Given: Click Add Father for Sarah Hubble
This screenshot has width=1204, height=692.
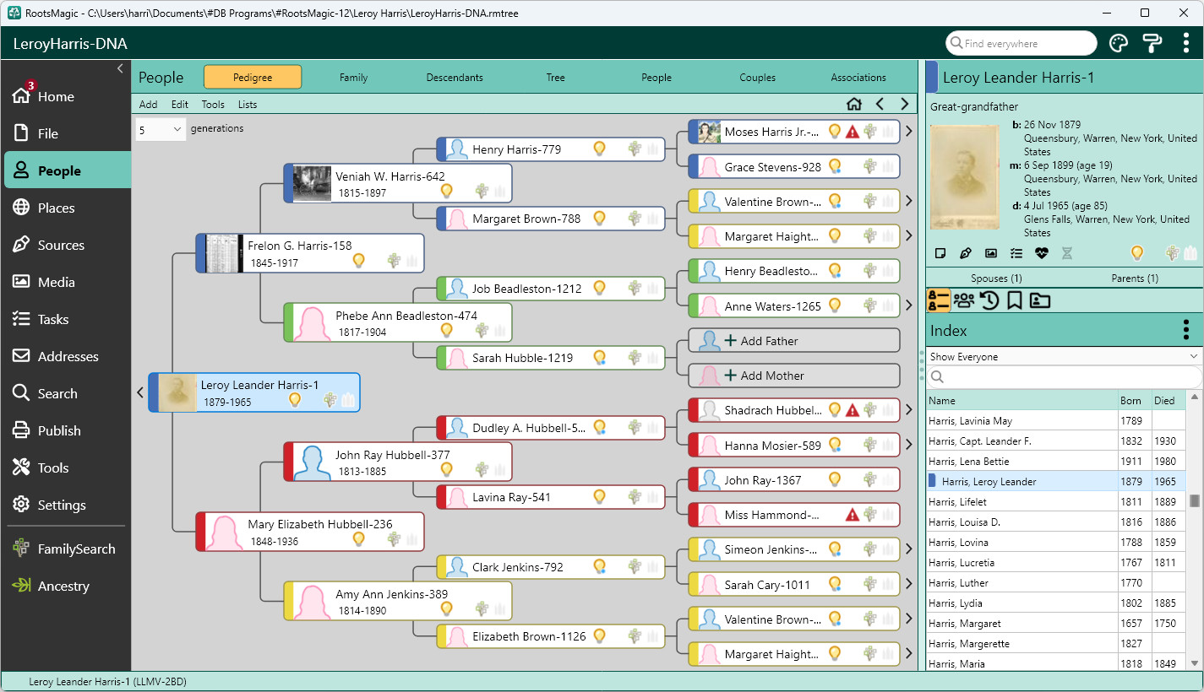Looking at the screenshot, I should (x=794, y=341).
